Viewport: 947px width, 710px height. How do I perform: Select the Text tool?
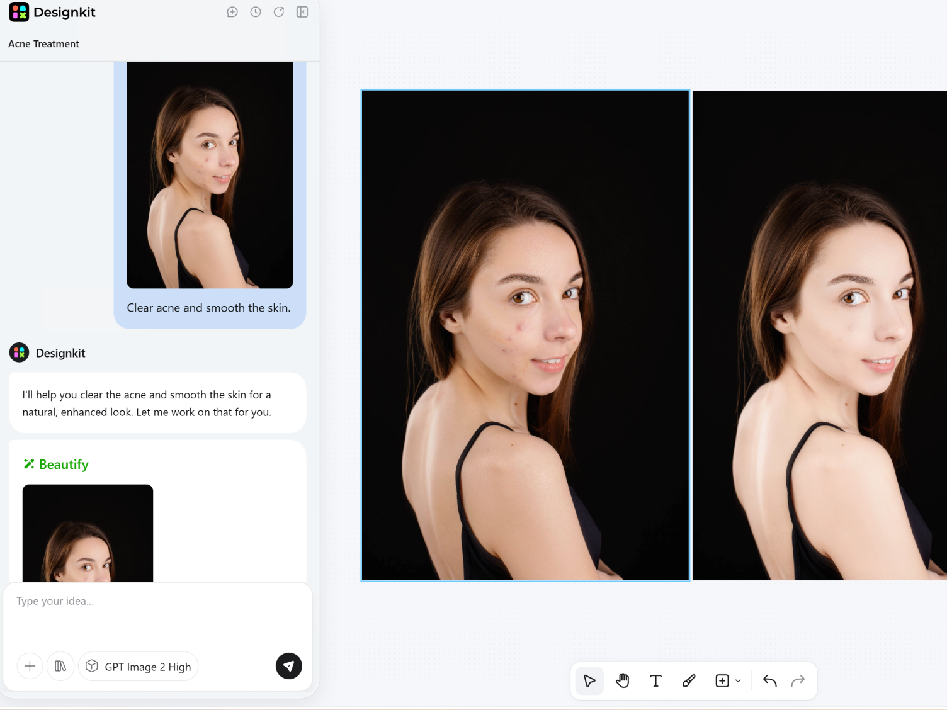point(655,681)
